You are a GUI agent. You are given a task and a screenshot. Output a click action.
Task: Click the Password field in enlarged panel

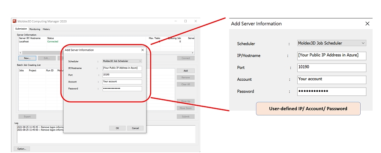(x=331, y=92)
